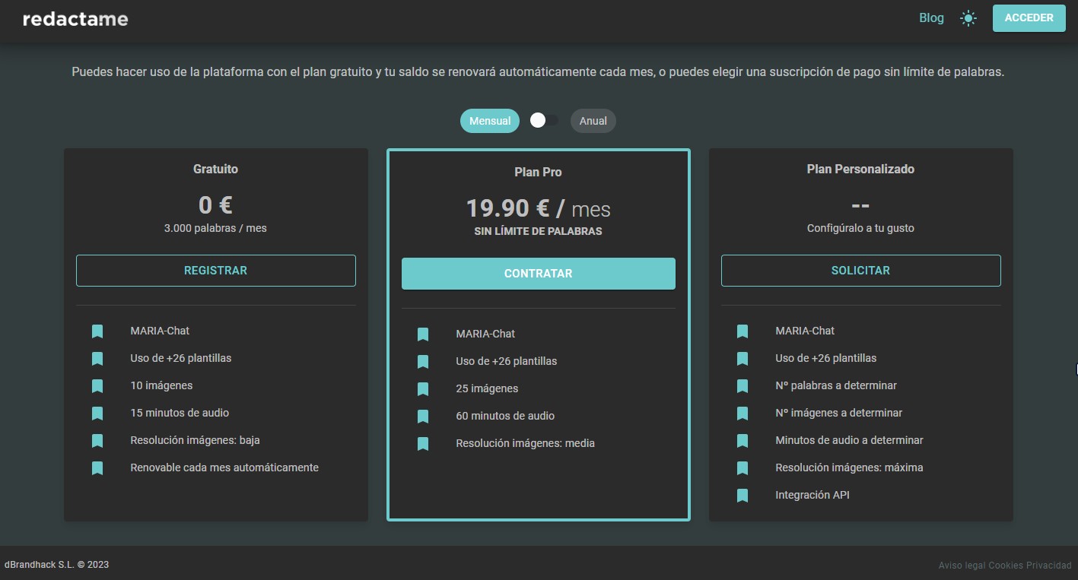1078x580 pixels.
Task: Click bookmark icon beside Integración API
Action: click(x=743, y=496)
